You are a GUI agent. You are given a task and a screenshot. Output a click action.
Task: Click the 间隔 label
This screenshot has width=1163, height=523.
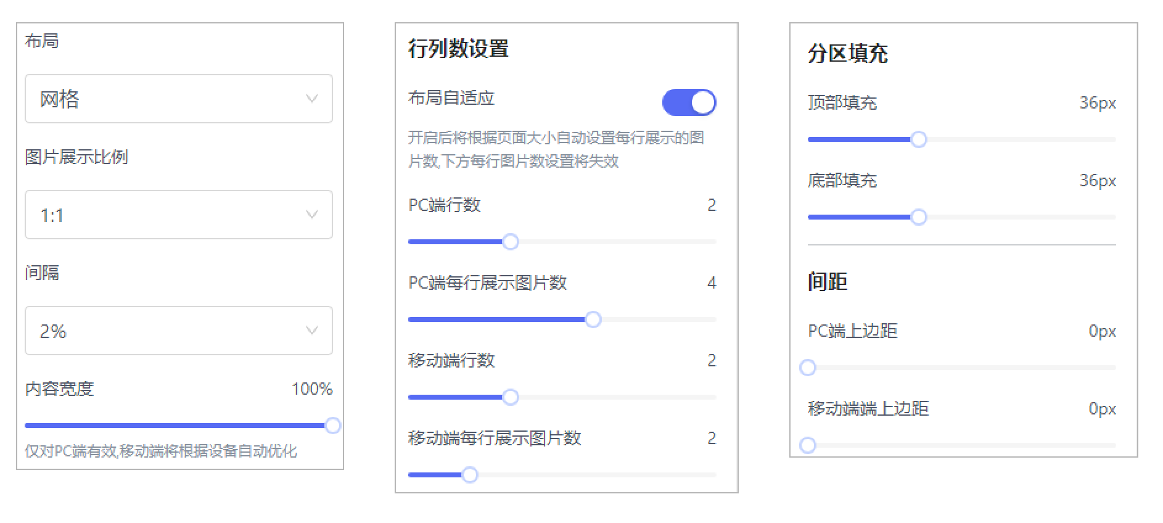click(42, 273)
